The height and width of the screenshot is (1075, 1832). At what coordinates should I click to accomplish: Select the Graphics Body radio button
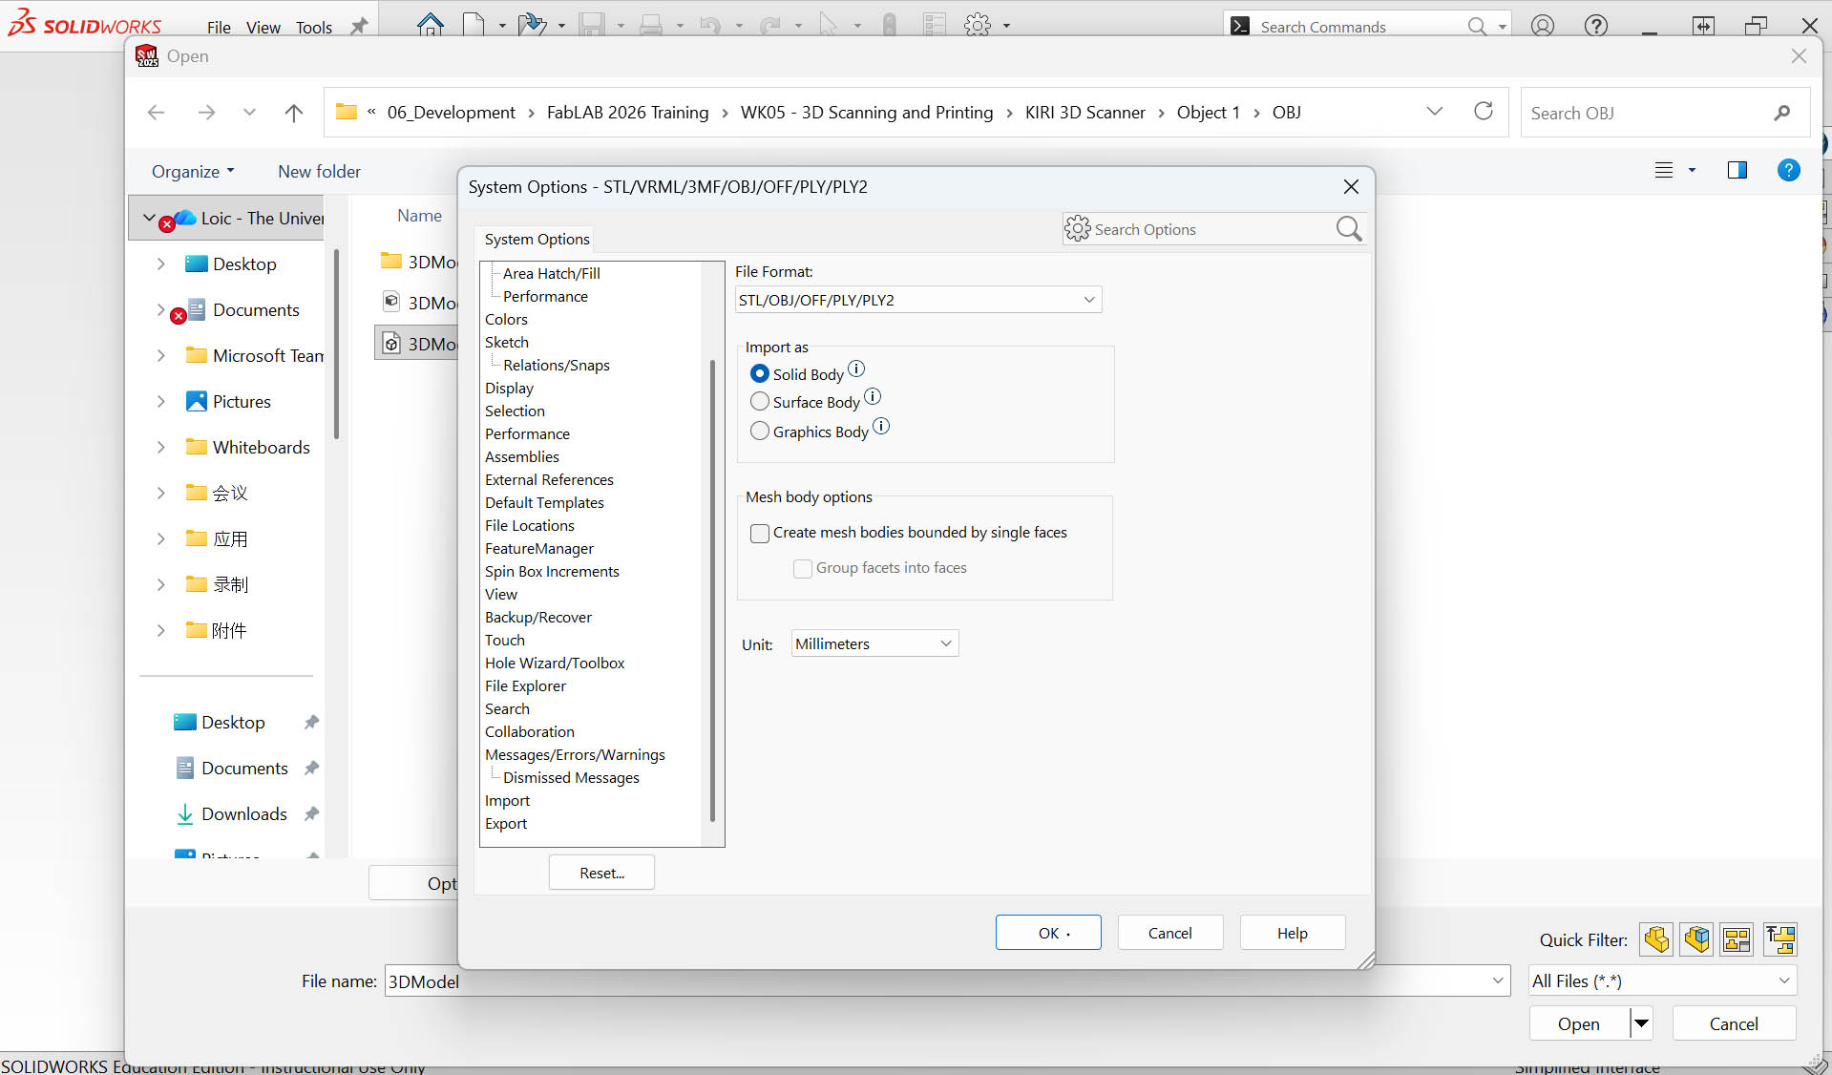pos(760,431)
